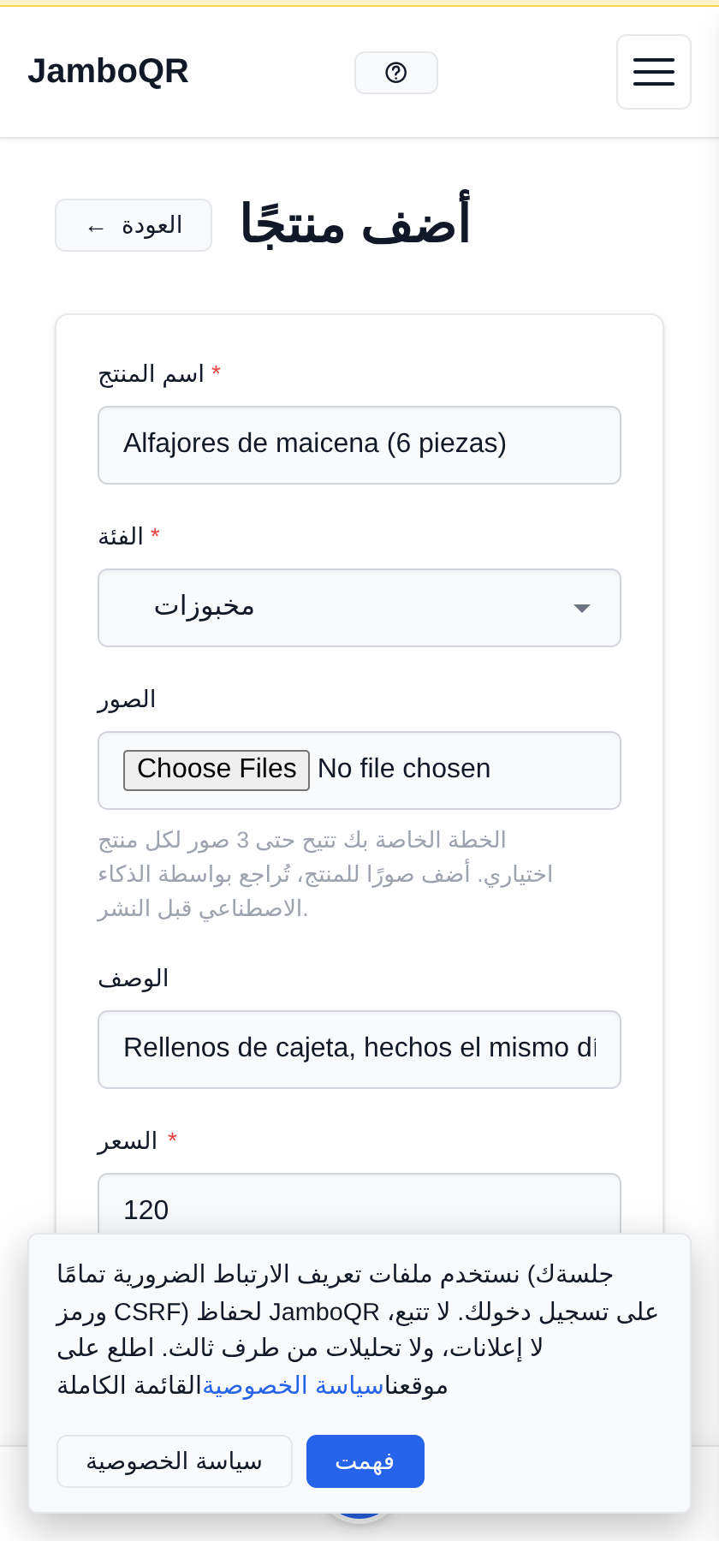Click the "No file chosen" text
This screenshot has height=1541, width=719.
tap(404, 769)
